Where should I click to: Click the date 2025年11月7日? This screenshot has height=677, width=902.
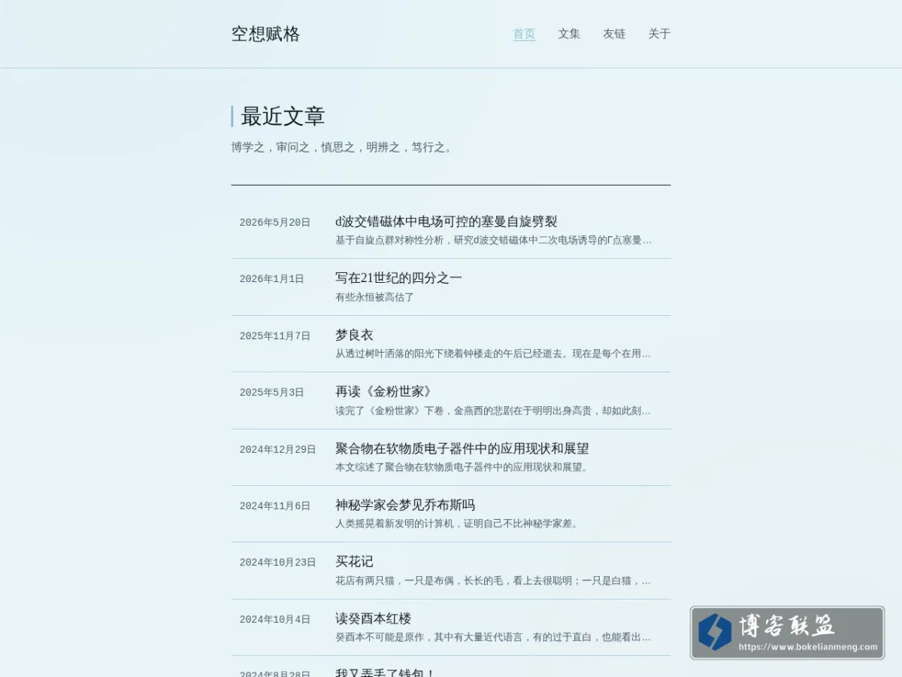click(275, 336)
